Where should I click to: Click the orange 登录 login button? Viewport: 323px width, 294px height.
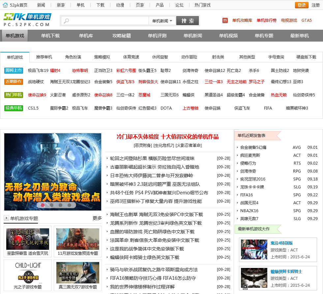tap(302, 5)
